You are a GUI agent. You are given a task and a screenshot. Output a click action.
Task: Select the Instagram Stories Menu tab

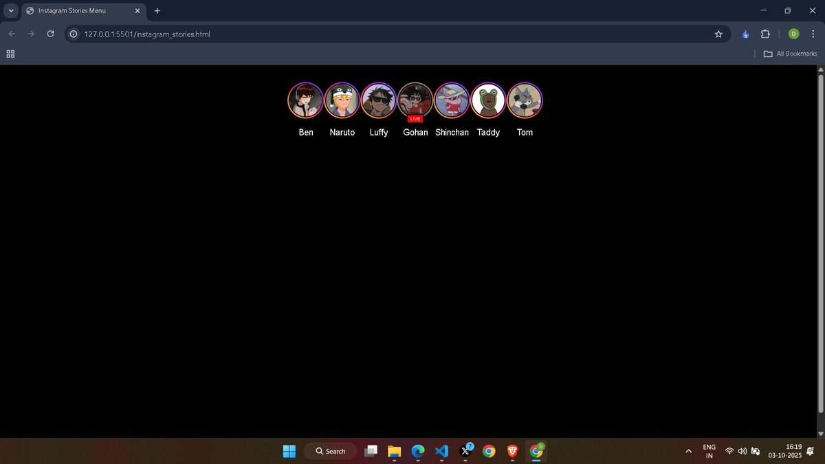click(x=83, y=11)
